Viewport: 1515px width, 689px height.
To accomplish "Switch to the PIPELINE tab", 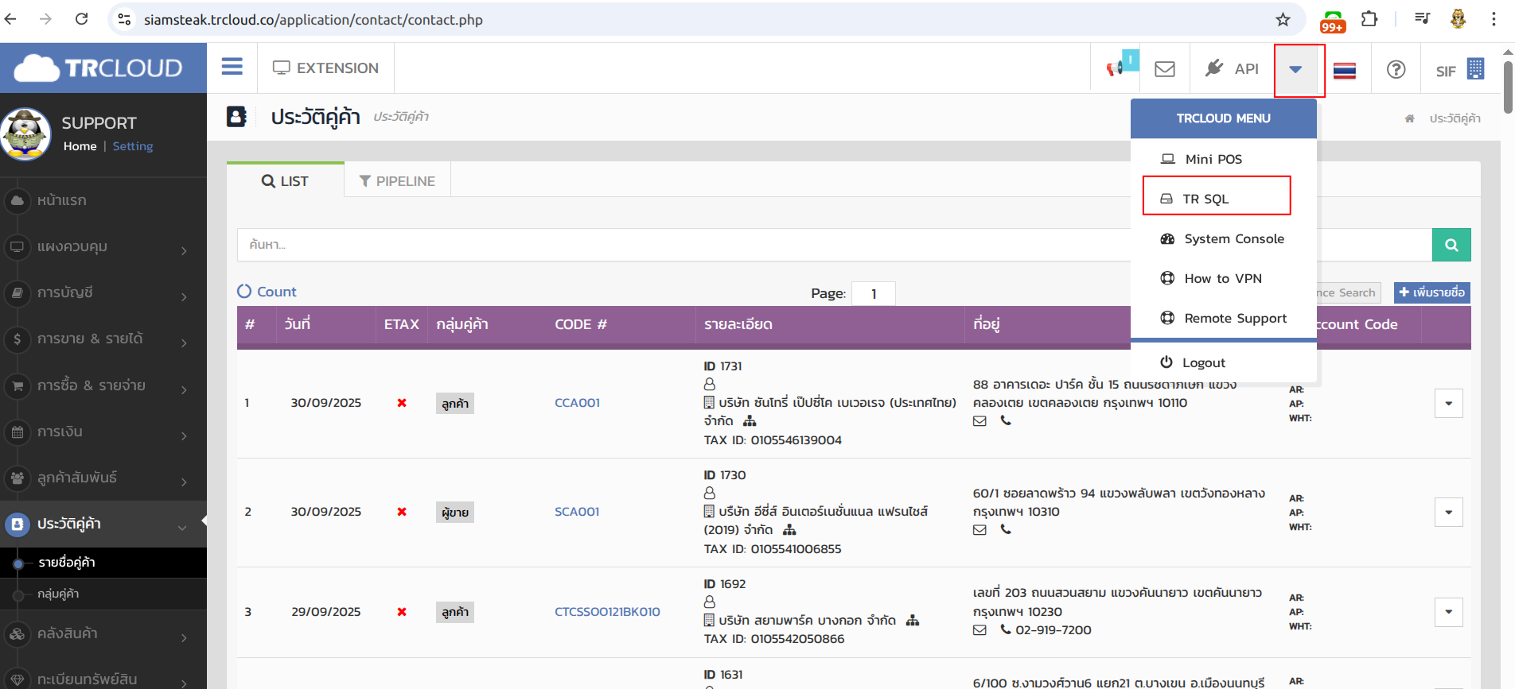I will tap(397, 181).
